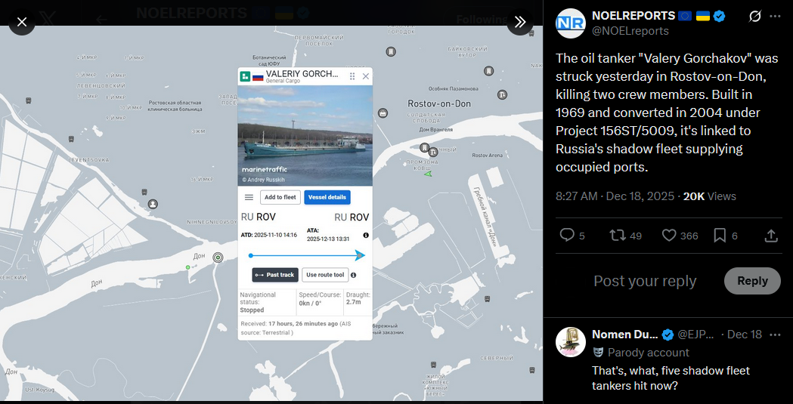Screen dimensions: 793x404
Task: Click the target vessel marker on Don river
Action: (218, 257)
